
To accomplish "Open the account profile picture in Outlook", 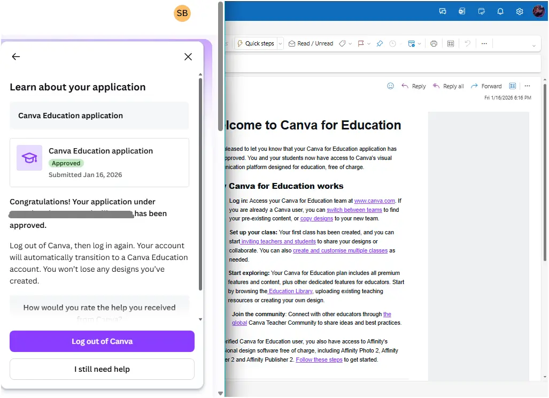I will [x=538, y=11].
